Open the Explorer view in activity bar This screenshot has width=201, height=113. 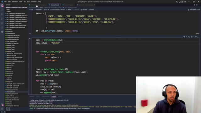point(2,6)
